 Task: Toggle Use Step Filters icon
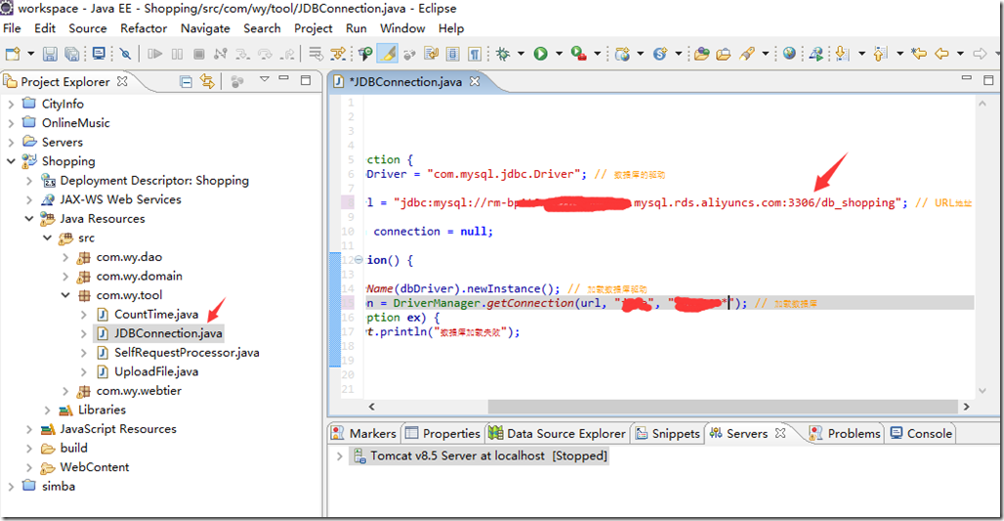[338, 54]
